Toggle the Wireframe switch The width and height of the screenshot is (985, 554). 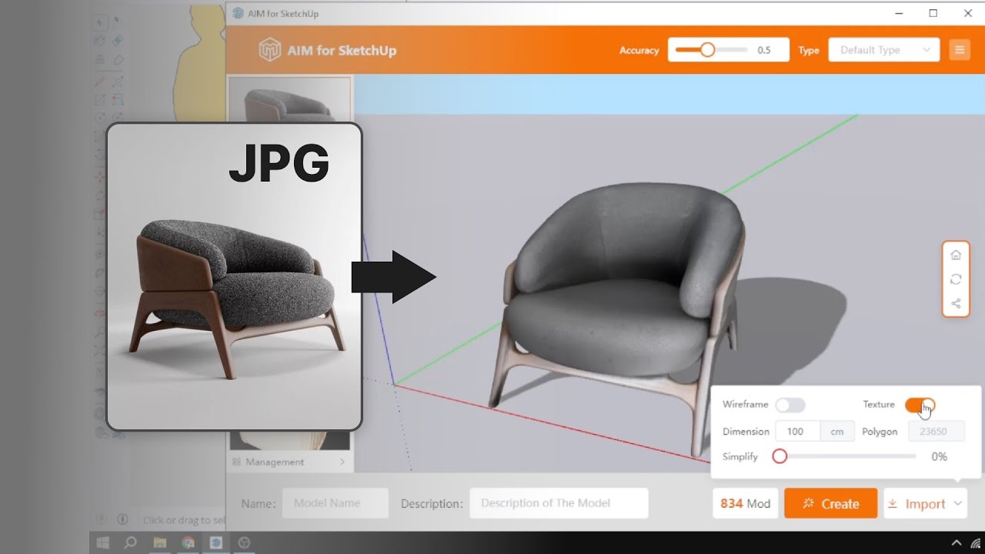click(x=790, y=405)
